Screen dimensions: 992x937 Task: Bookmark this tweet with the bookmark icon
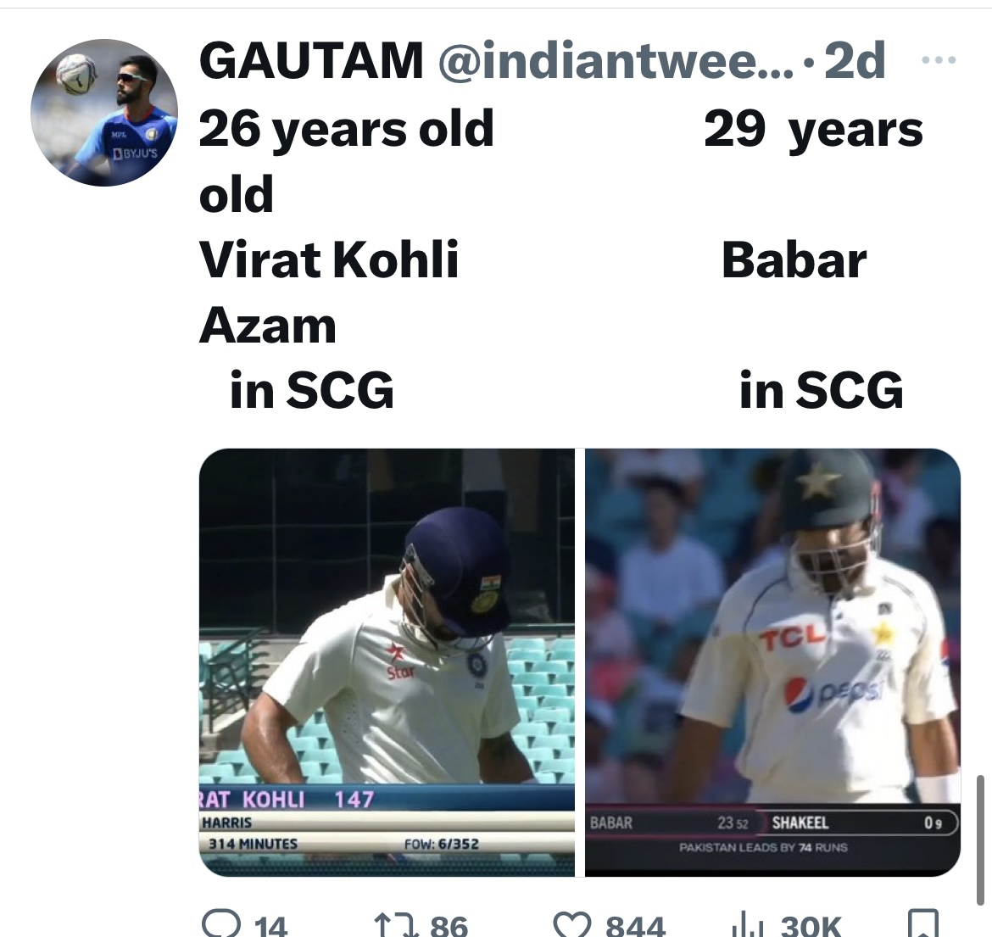point(923,923)
